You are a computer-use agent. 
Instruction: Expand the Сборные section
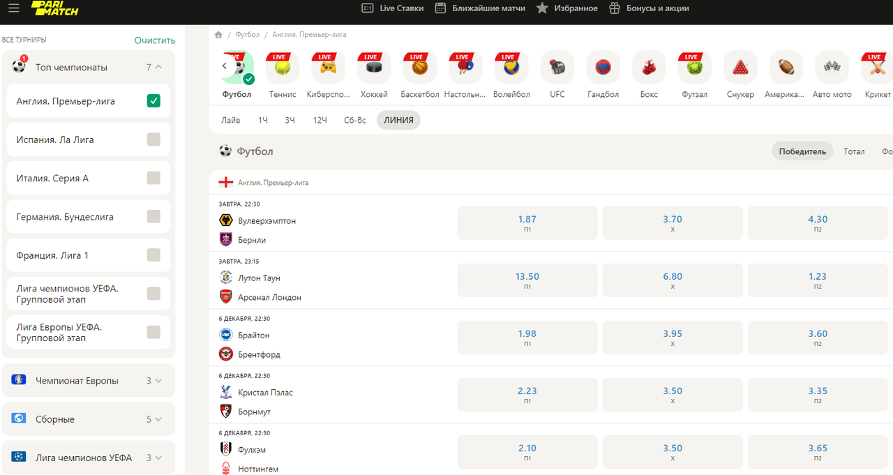coord(89,419)
